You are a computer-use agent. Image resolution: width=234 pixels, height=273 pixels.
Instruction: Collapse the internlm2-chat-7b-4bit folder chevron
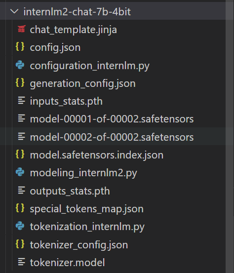[14, 12]
